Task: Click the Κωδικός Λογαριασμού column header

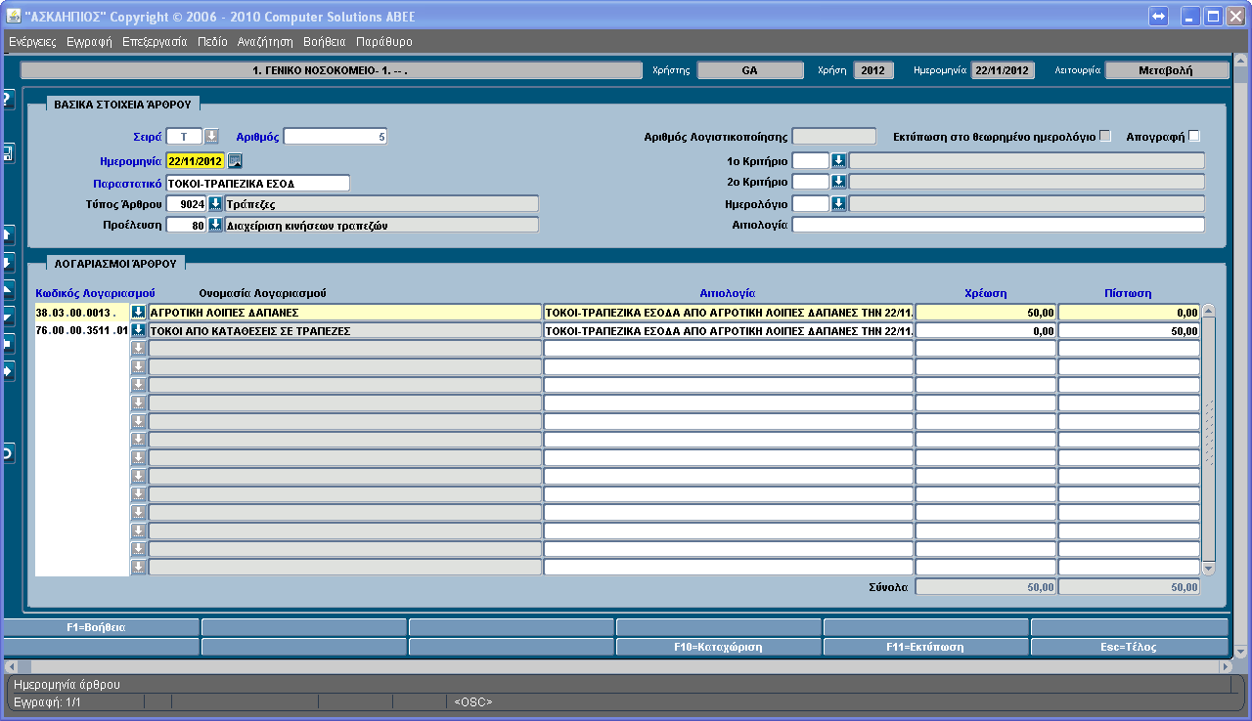Action: [96, 292]
